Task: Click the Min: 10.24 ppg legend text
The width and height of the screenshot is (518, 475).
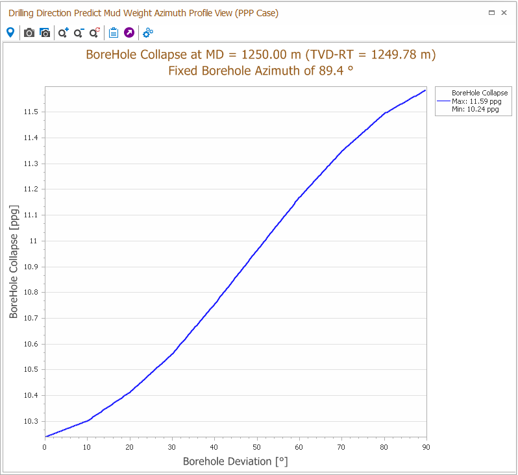Action: pos(475,110)
